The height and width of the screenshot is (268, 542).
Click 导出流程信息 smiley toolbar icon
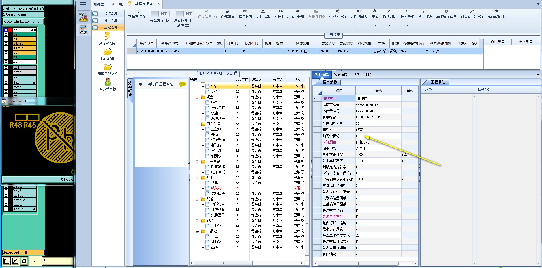446,11
